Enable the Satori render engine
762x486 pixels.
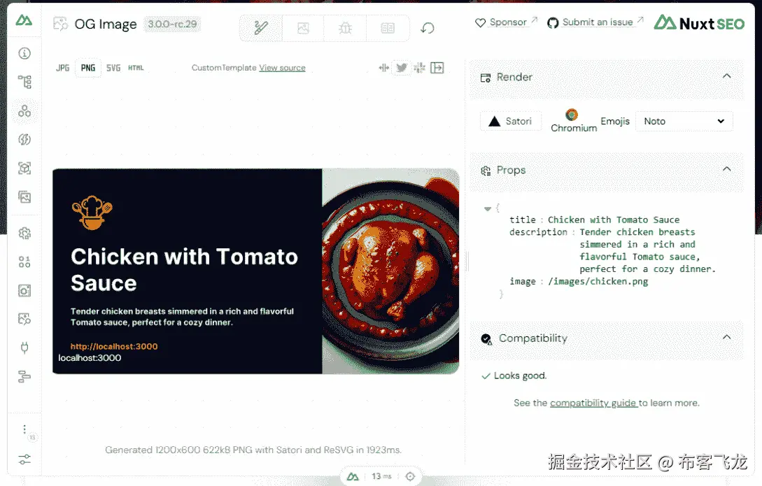click(510, 120)
